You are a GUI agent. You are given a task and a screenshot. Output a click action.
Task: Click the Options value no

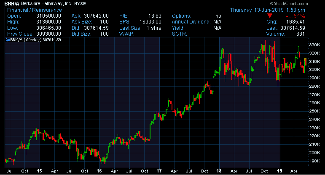coord(218,16)
